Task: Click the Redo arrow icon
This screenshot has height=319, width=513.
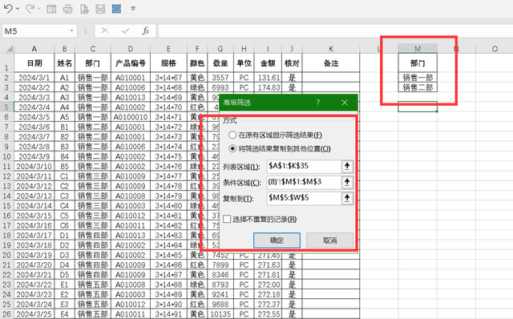Action: coord(30,9)
